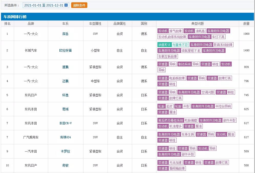The height and width of the screenshot is (173, 255).
Task: Select the 品牌 column header
Action: (31, 24)
